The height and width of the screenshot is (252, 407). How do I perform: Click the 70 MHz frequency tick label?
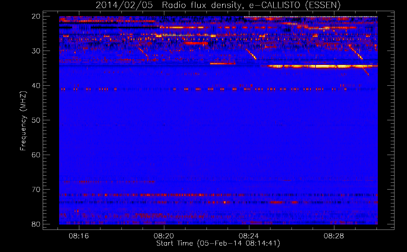pyautogui.click(x=36, y=190)
